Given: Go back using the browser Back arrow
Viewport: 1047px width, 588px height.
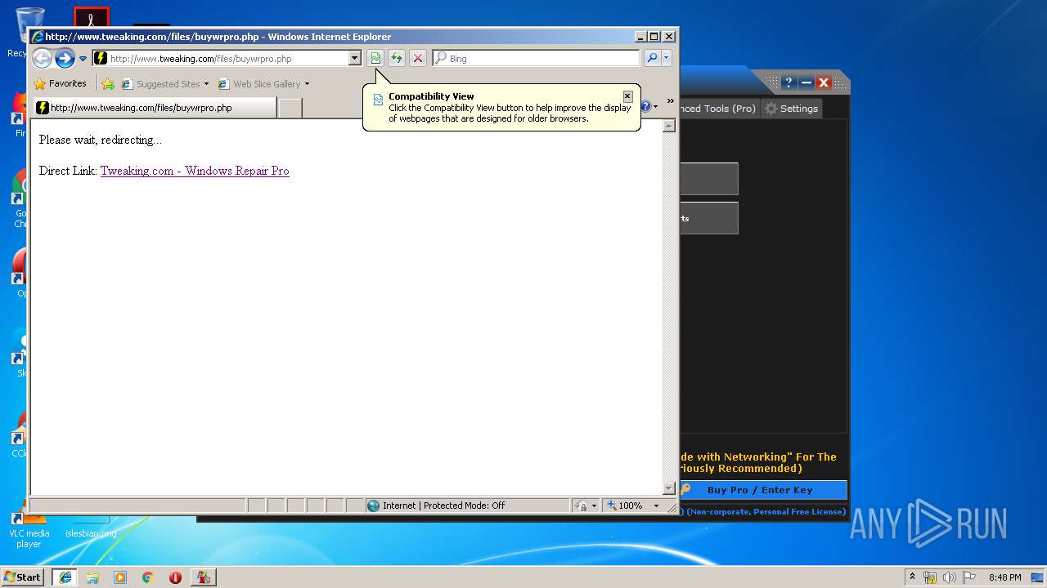Looking at the screenshot, I should pyautogui.click(x=42, y=58).
